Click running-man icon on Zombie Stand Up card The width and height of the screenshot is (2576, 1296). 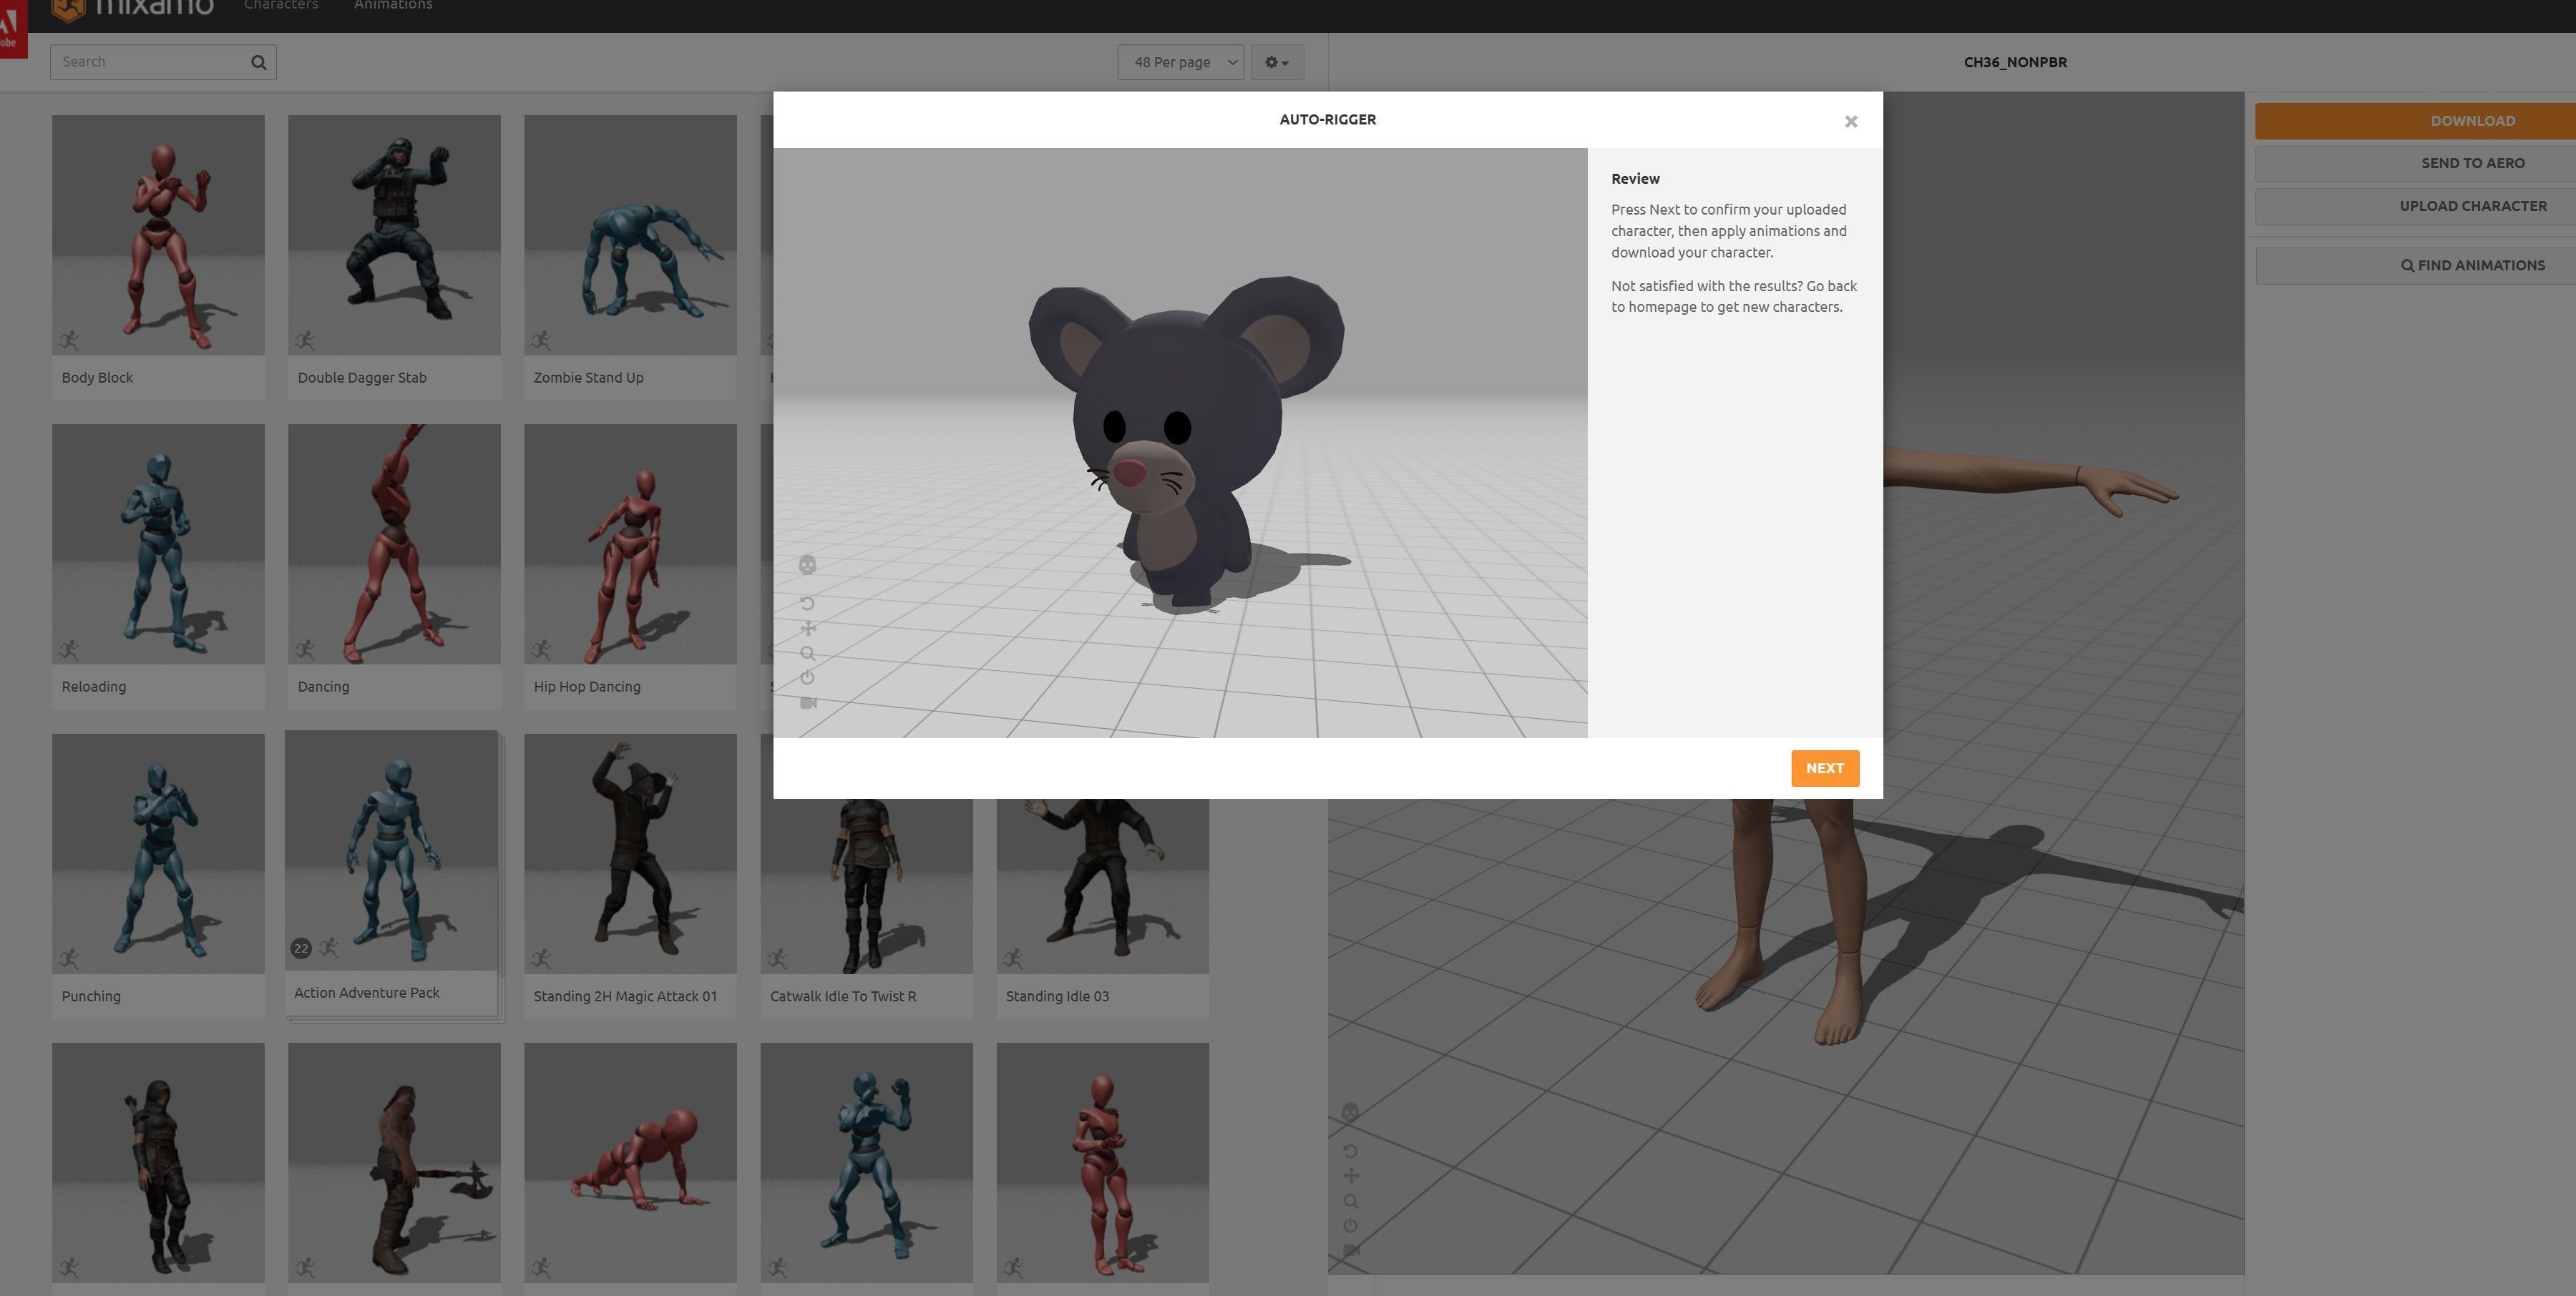click(541, 340)
